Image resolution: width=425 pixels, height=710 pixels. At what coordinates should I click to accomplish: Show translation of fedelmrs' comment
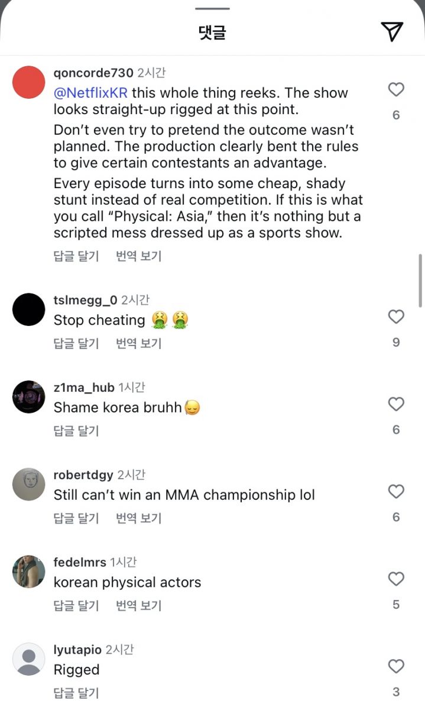(139, 606)
